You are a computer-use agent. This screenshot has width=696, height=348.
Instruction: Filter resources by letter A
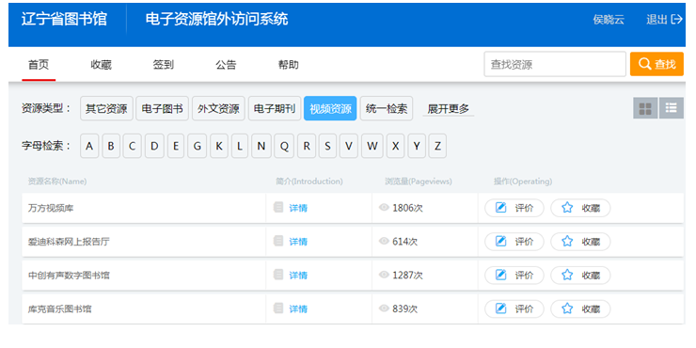click(x=89, y=146)
